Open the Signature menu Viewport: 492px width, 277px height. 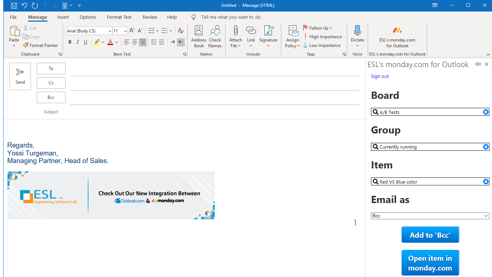268,36
